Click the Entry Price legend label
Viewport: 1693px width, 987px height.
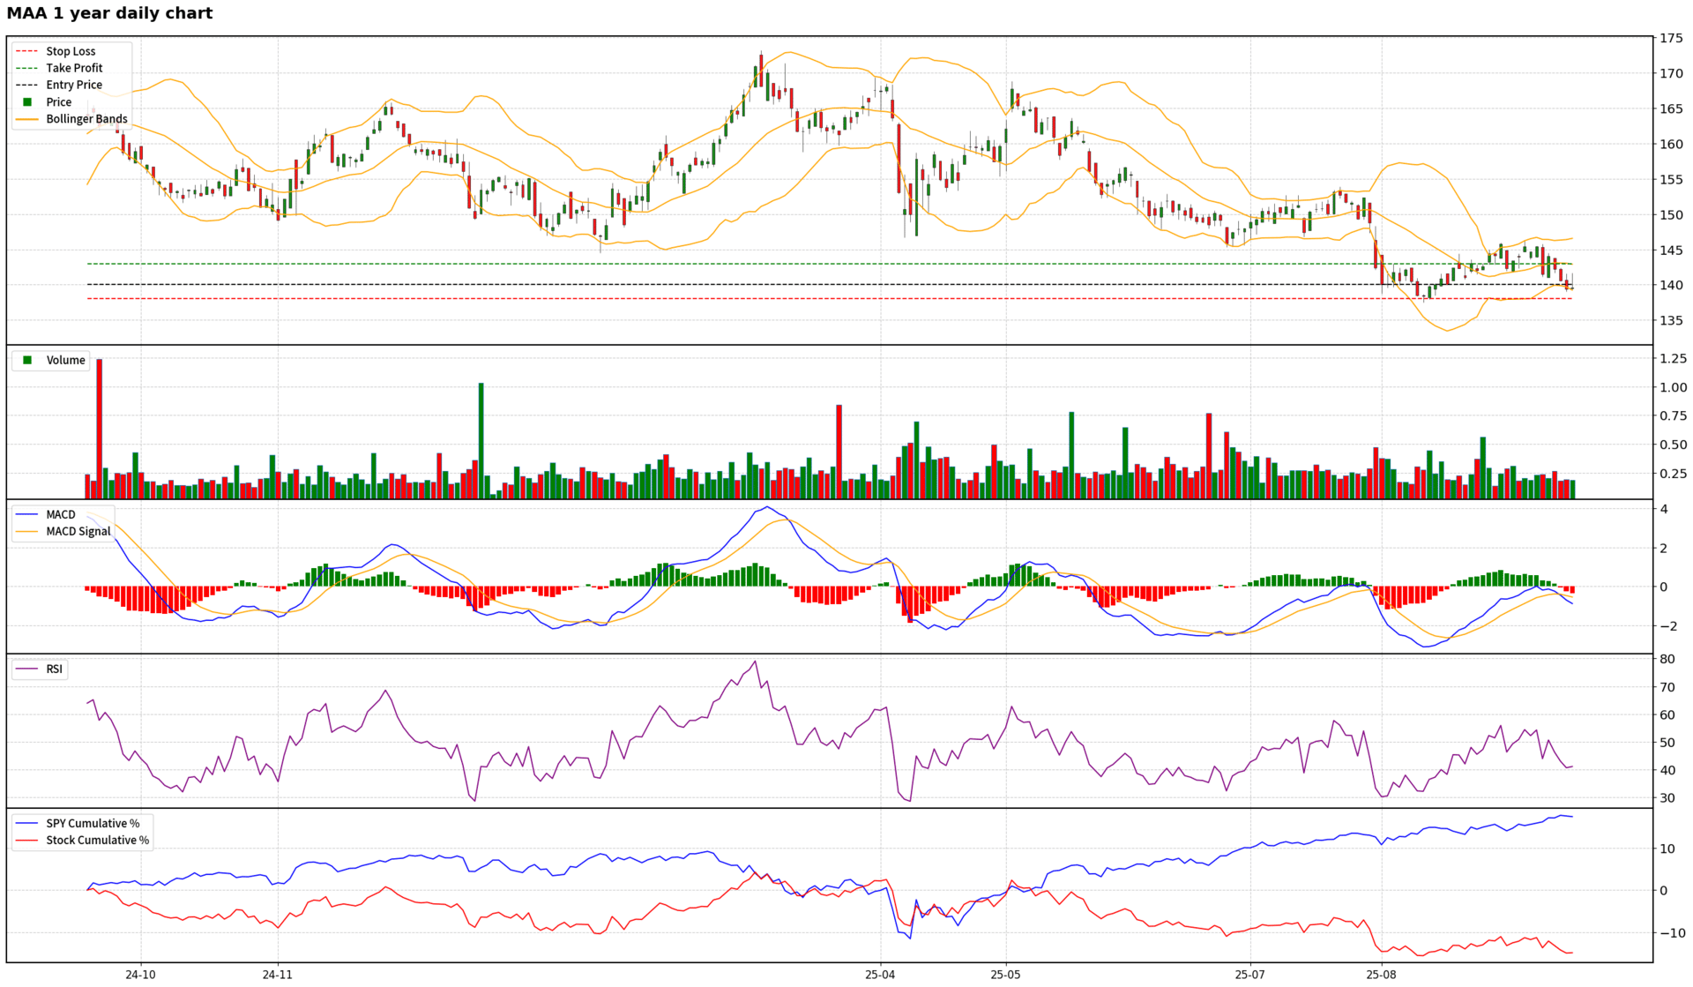click(x=74, y=85)
